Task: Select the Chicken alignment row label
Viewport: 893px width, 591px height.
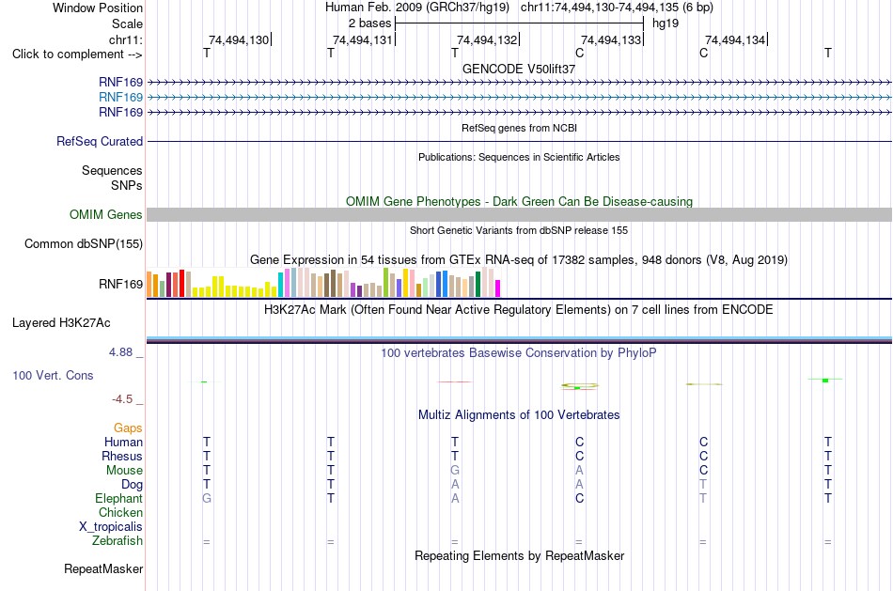Action: (120, 513)
